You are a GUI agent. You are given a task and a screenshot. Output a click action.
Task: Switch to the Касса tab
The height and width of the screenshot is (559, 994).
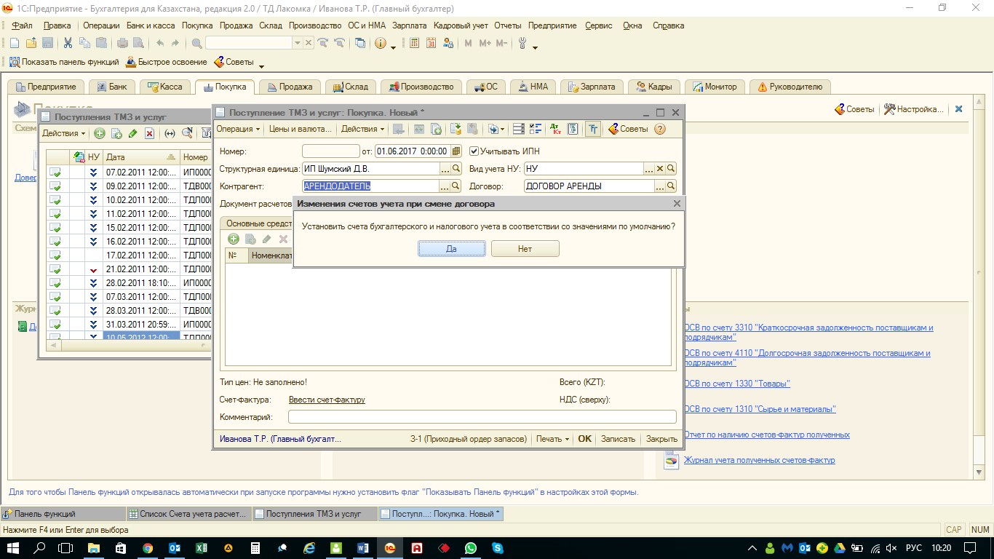pyautogui.click(x=165, y=87)
